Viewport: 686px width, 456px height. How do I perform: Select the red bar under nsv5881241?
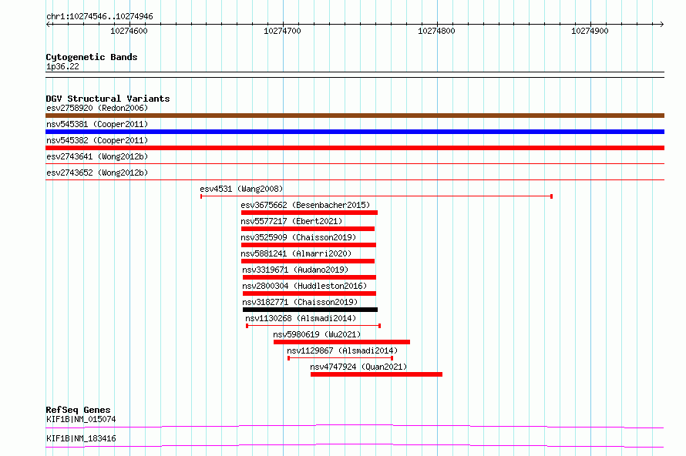coord(308,261)
